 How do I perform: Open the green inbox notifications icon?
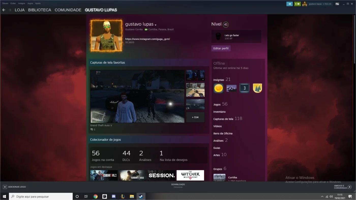(x=297, y=4)
